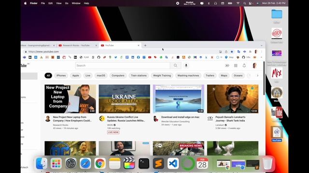This screenshot has height=173, width=309.
Task: Show more bookmarks overflow chevron
Action: click(262, 57)
